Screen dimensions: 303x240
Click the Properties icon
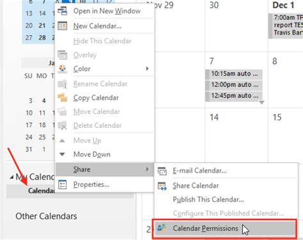pos(63,184)
